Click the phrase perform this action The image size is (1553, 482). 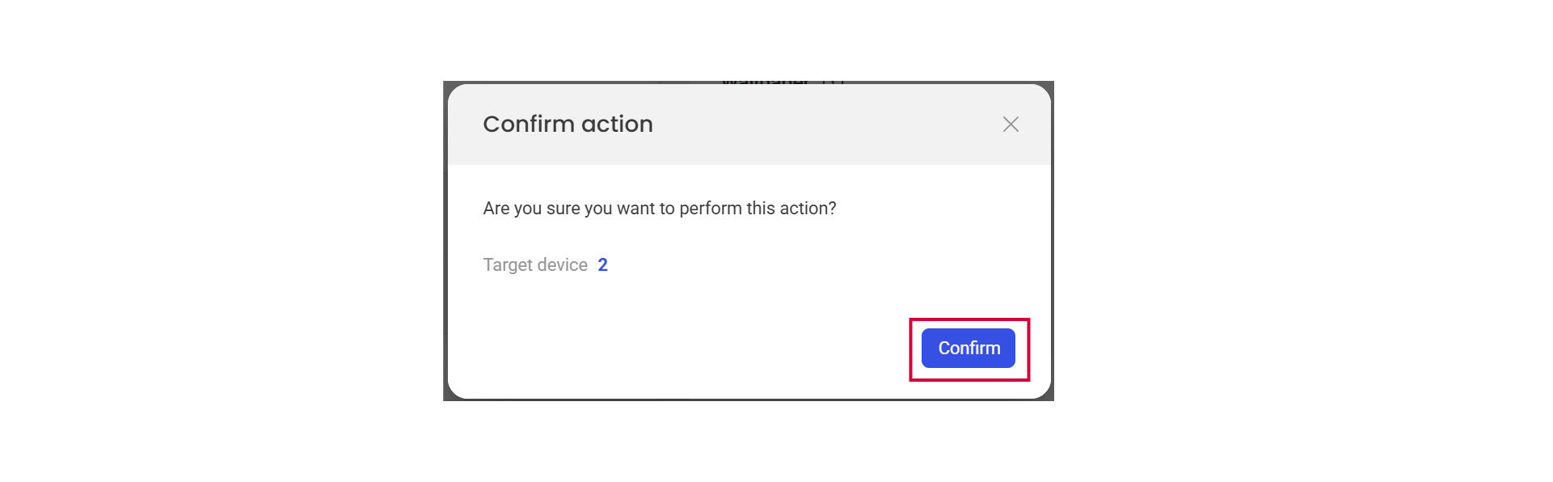pyautogui.click(x=757, y=209)
